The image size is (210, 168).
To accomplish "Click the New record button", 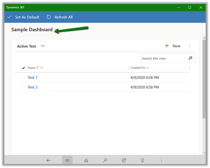I will [x=173, y=46].
